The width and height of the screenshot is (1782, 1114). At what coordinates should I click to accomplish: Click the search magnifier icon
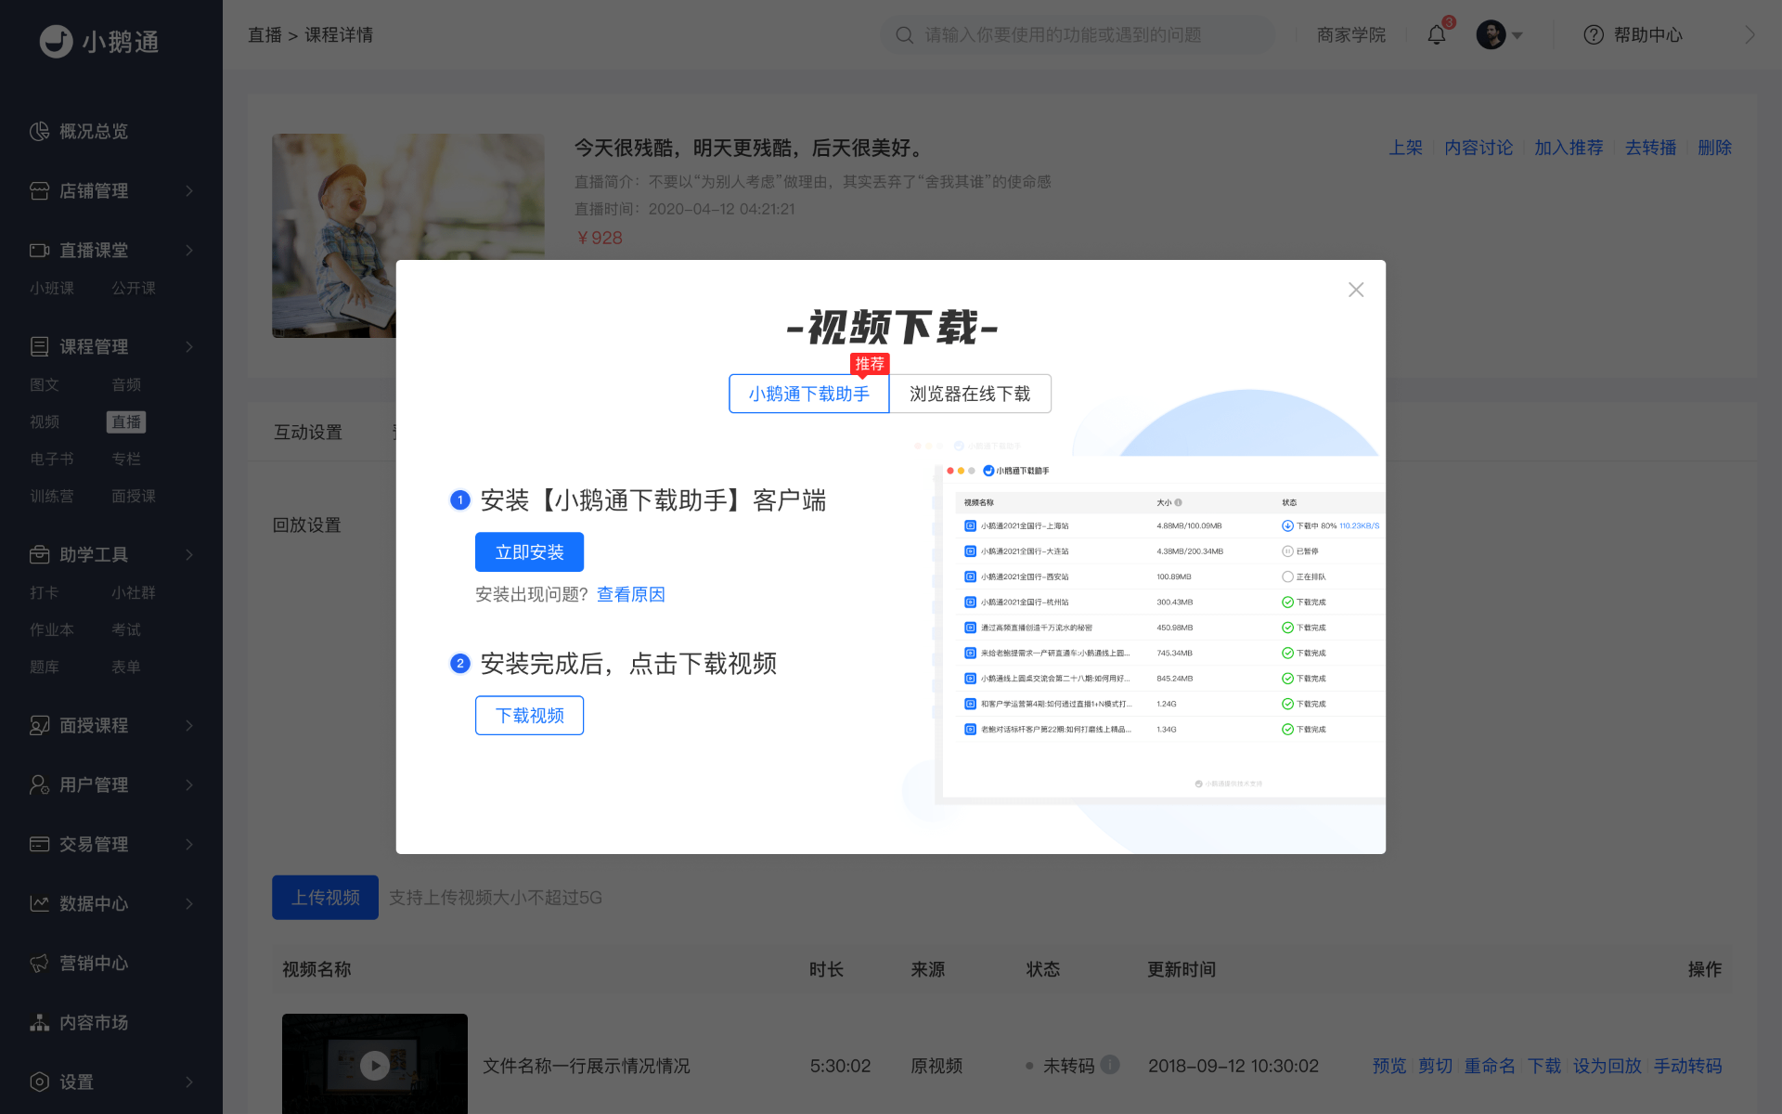(x=904, y=35)
